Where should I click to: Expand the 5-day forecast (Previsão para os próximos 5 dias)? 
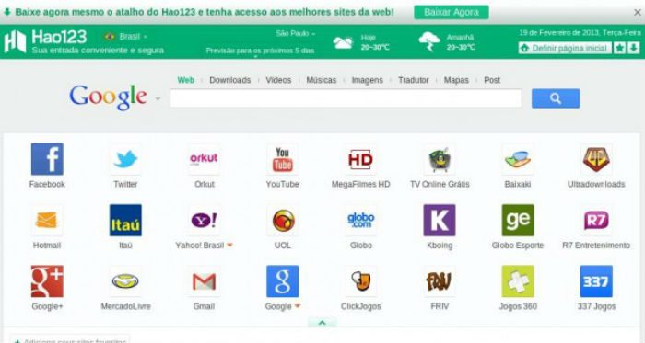(260, 51)
